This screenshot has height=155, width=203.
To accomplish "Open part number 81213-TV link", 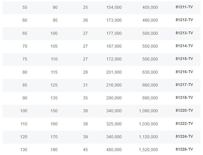I will (x=184, y=33).
